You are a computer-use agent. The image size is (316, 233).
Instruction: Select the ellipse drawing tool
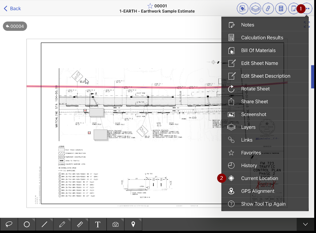(x=26, y=224)
